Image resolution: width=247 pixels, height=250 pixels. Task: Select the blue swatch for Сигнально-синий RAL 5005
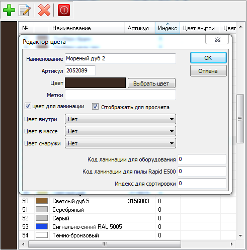(42, 226)
